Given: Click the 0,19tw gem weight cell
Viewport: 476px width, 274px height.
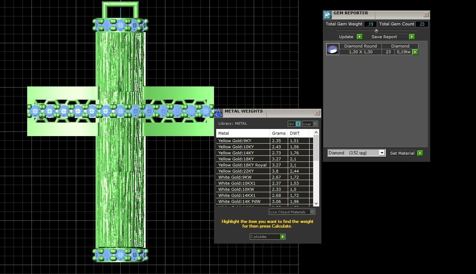Looking at the screenshot, I should (403, 52).
